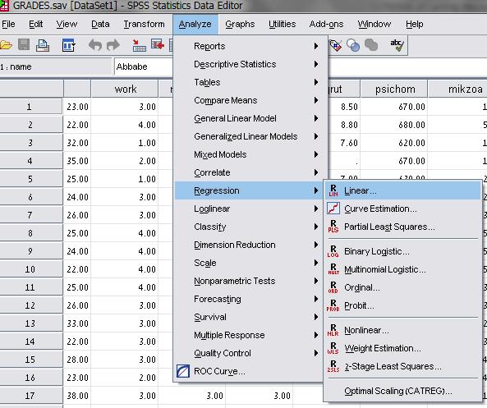Screen dimensions: 487x408
Task: Click the Save disk icon
Action: click(24, 44)
